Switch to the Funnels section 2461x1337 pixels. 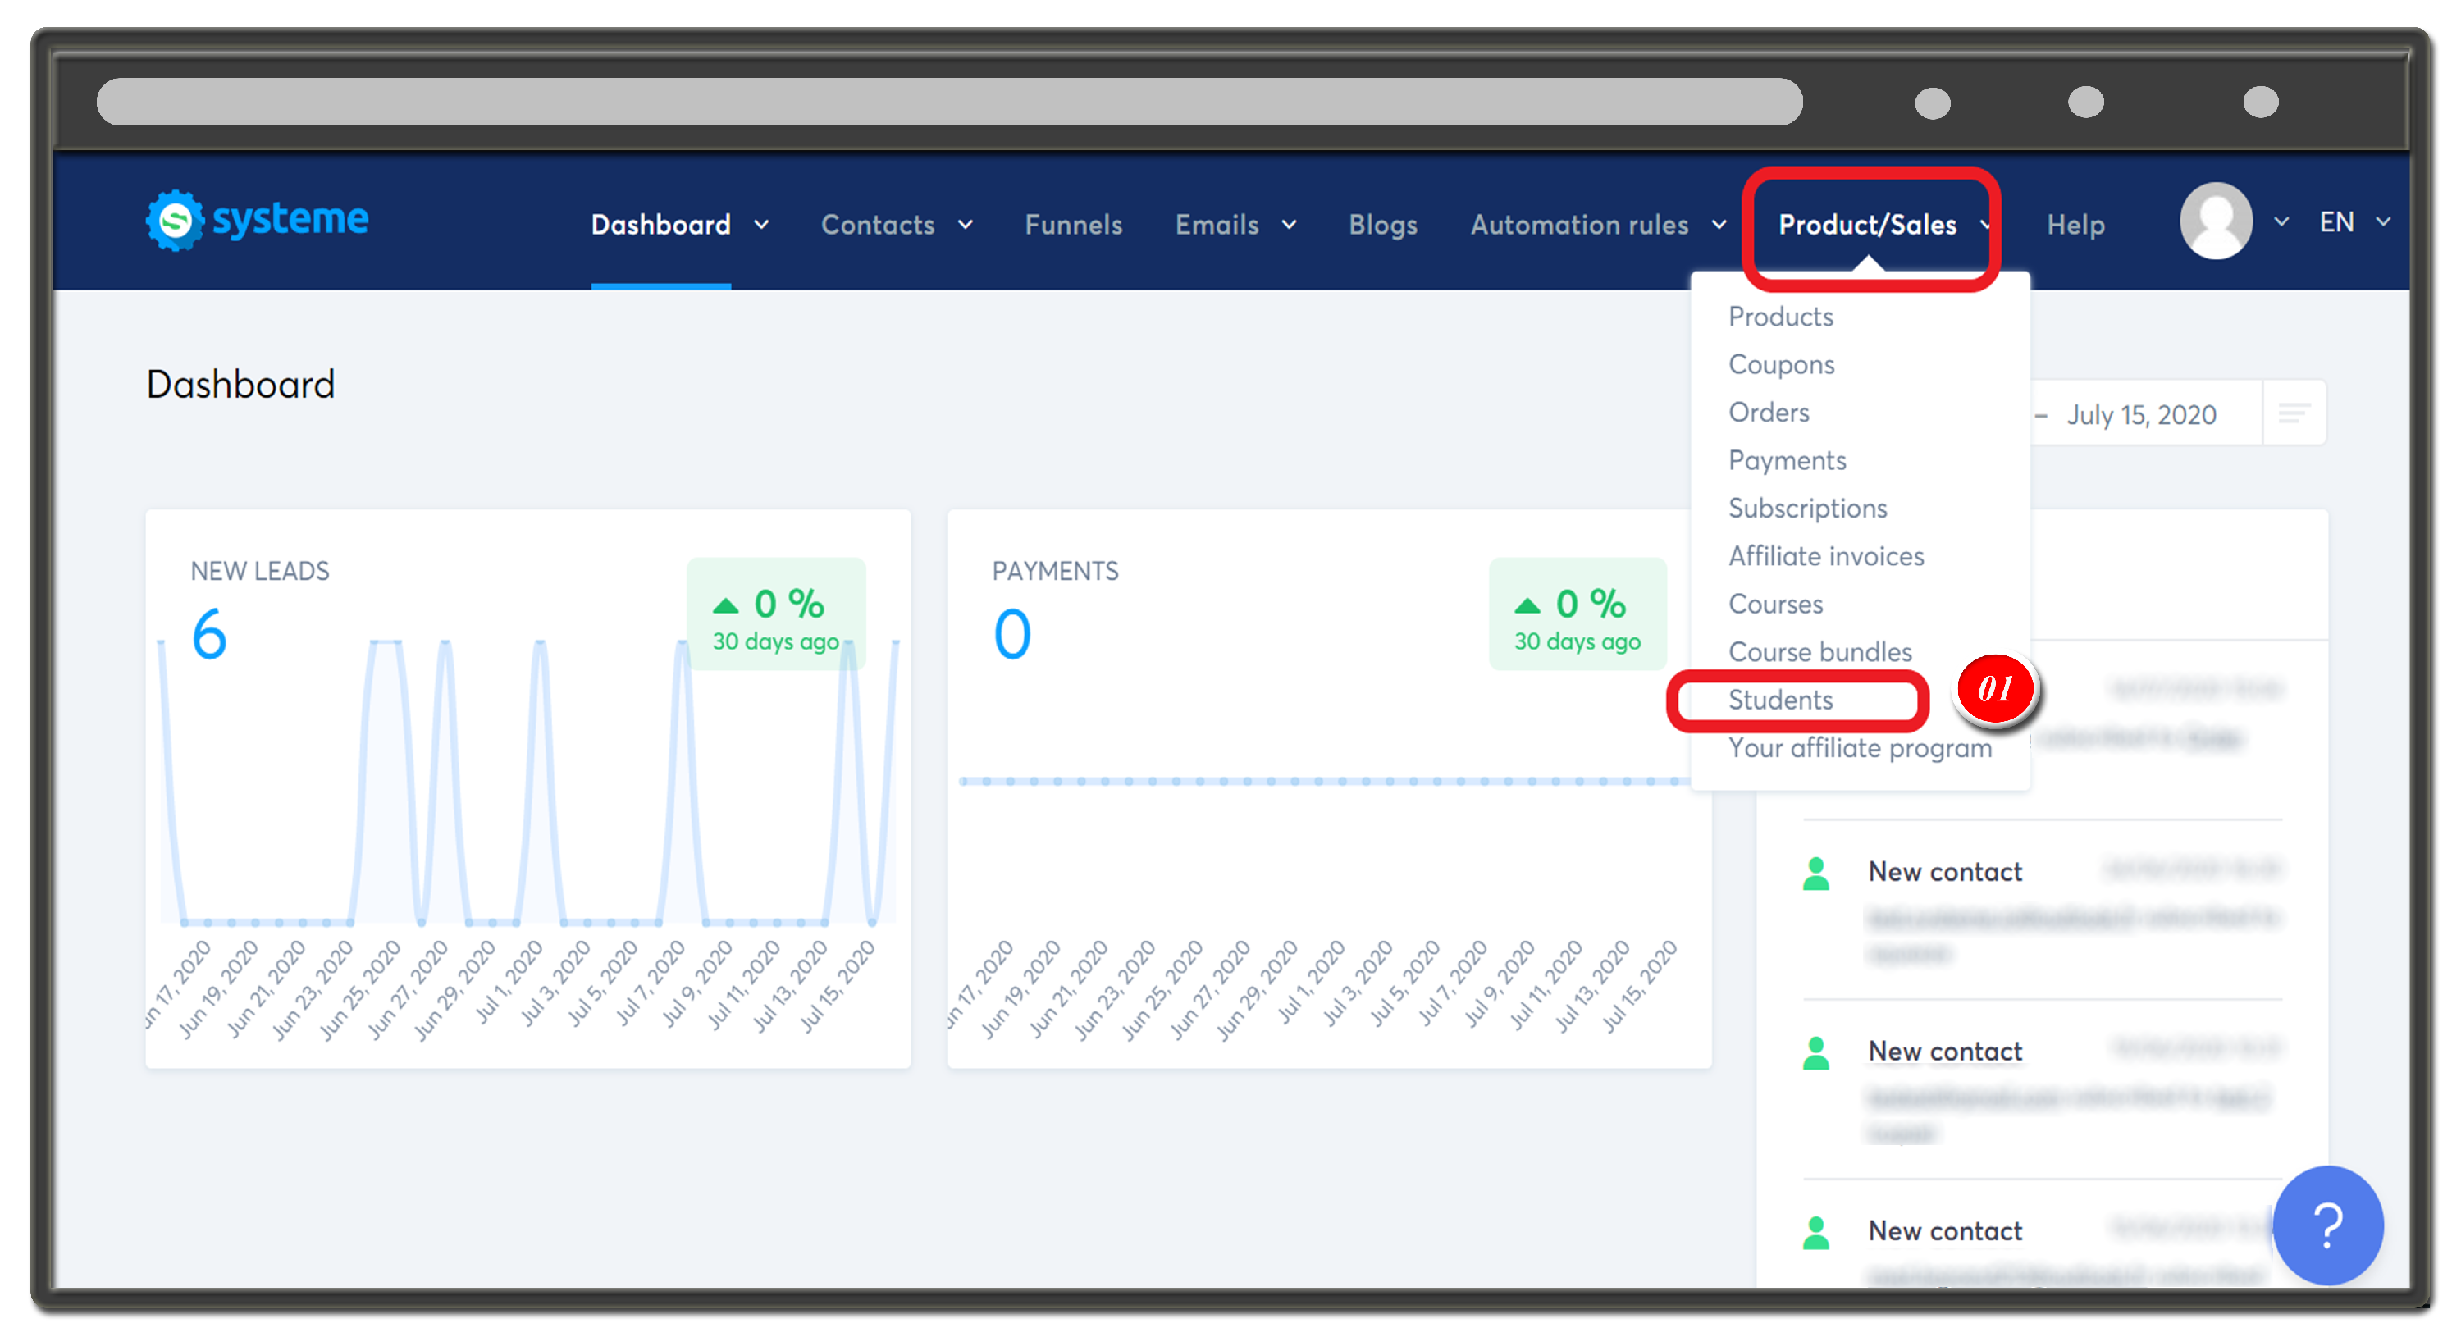pyautogui.click(x=1073, y=226)
